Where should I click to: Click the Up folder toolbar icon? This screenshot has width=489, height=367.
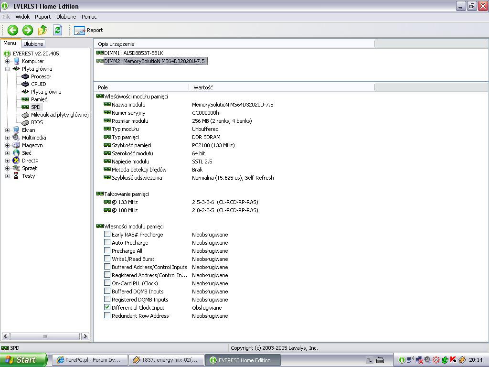click(x=43, y=30)
